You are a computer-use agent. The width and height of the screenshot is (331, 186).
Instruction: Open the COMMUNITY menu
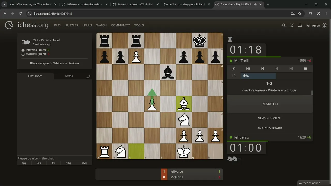pyautogui.click(x=120, y=25)
